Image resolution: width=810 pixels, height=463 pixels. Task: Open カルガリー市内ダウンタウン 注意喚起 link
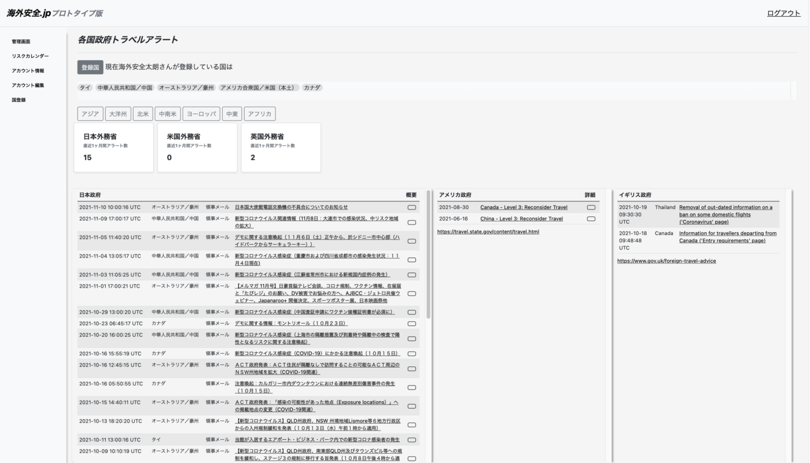(315, 387)
